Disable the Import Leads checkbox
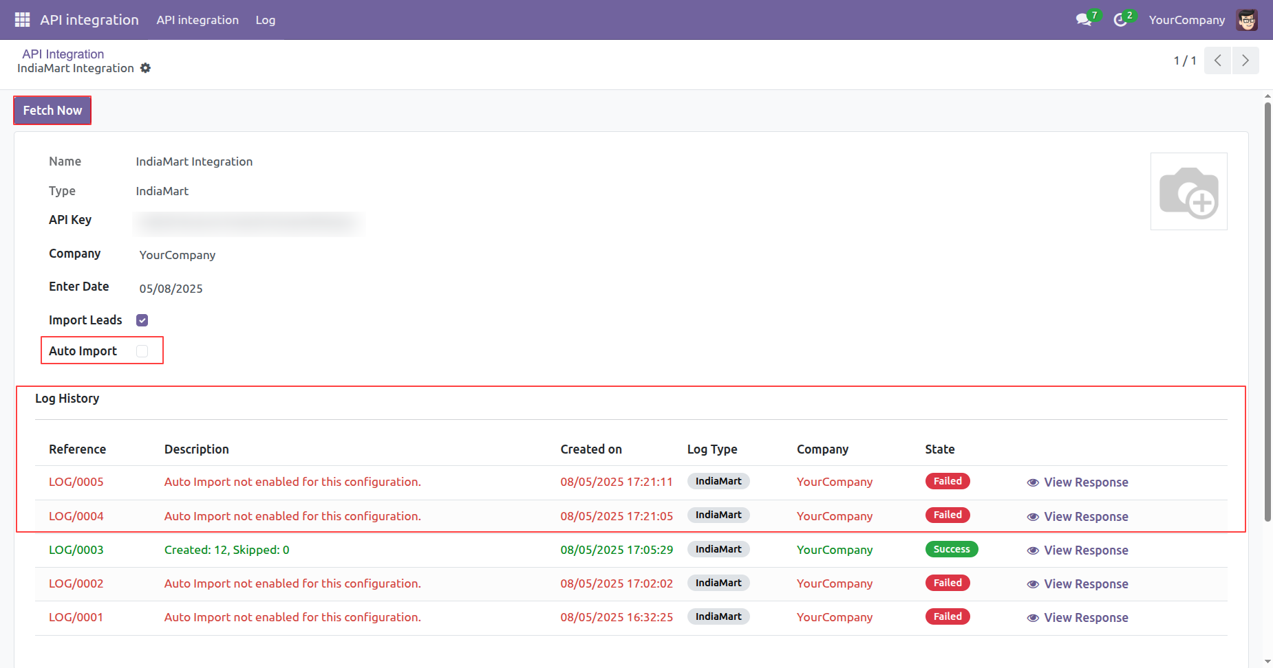 coord(142,320)
